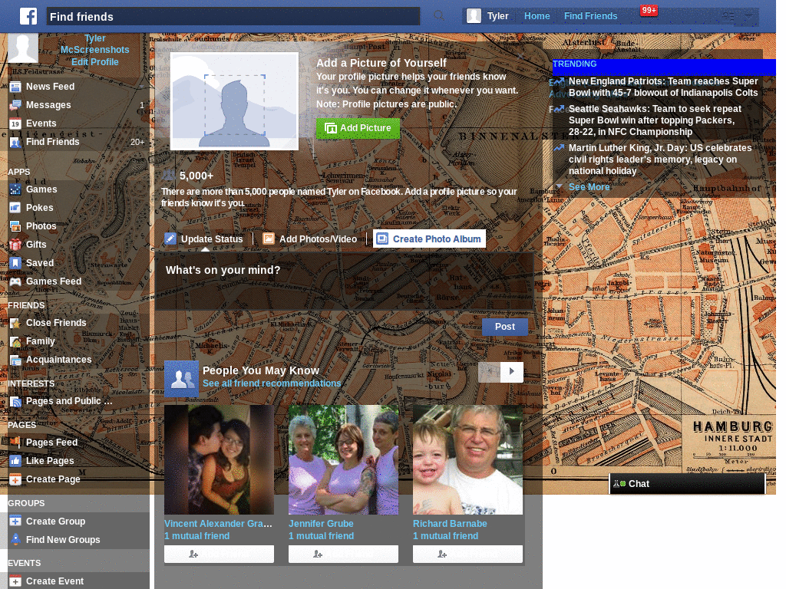Open the Saved bookmark icon
This screenshot has width=786, height=589.
tap(15, 263)
